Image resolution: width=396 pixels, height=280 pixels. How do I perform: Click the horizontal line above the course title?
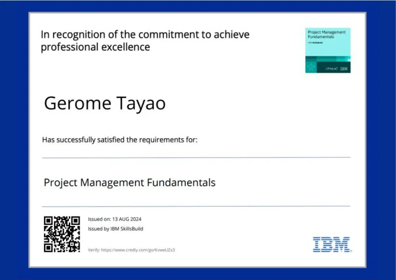[196, 158]
